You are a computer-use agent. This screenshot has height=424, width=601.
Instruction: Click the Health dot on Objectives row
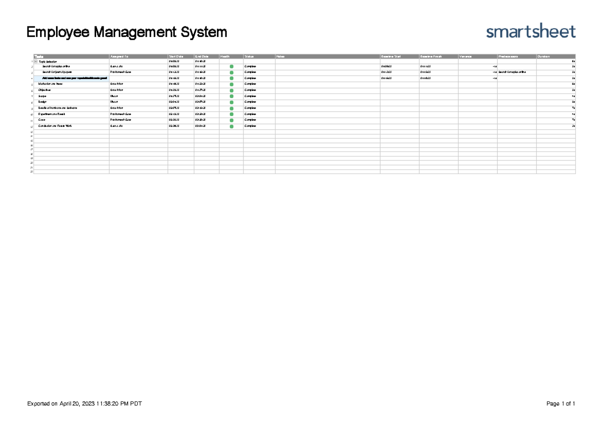[x=231, y=89]
